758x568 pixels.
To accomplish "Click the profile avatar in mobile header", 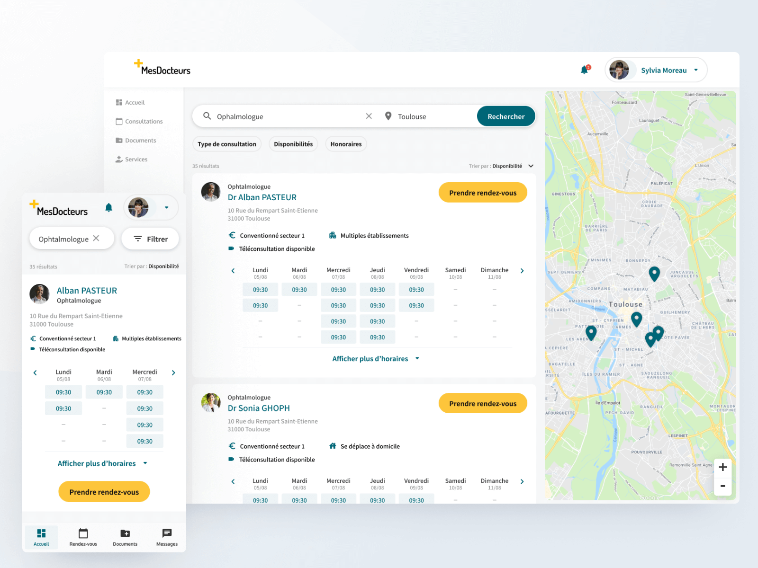I will click(x=138, y=207).
